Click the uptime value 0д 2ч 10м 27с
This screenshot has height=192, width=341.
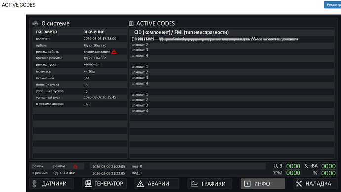tap(95, 45)
